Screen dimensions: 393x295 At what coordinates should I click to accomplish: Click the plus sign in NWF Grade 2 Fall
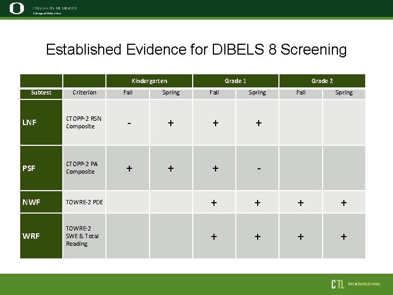(301, 203)
